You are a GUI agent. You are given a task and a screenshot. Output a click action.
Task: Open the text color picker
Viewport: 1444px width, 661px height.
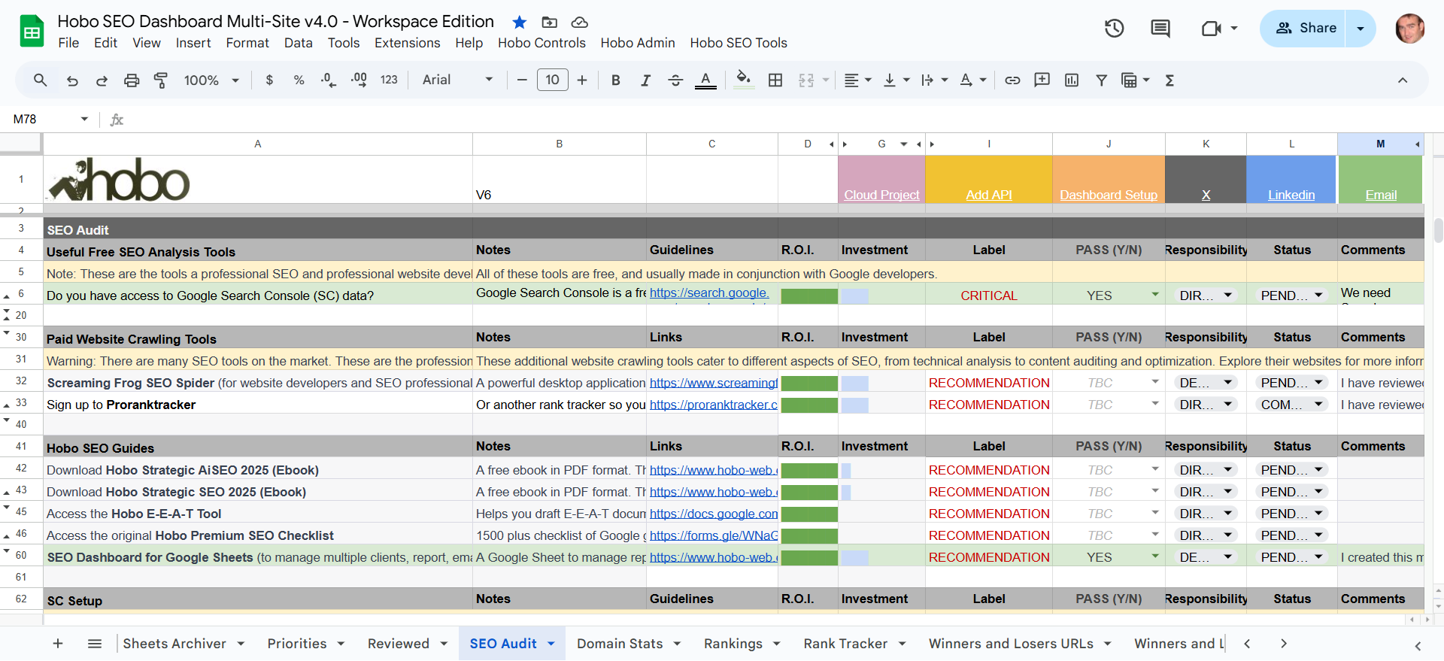705,80
